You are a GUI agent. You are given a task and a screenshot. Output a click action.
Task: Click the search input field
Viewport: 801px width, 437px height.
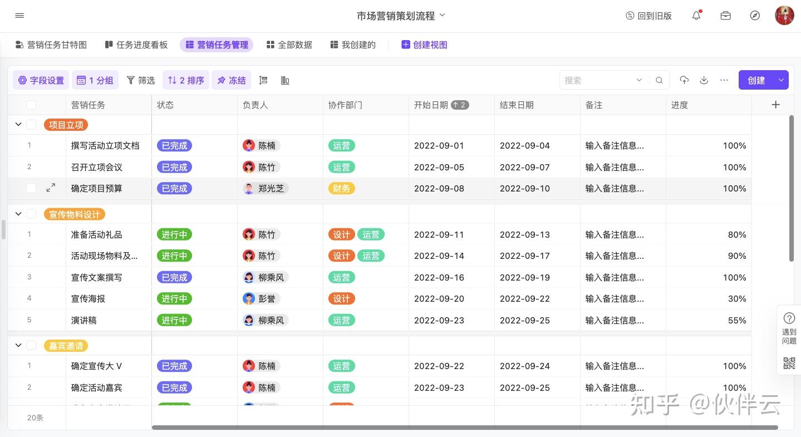[598, 80]
